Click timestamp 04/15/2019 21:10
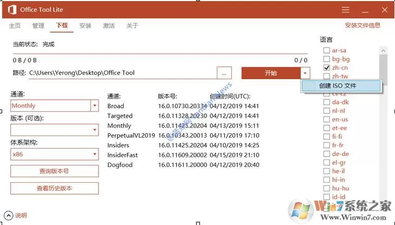 235,155
